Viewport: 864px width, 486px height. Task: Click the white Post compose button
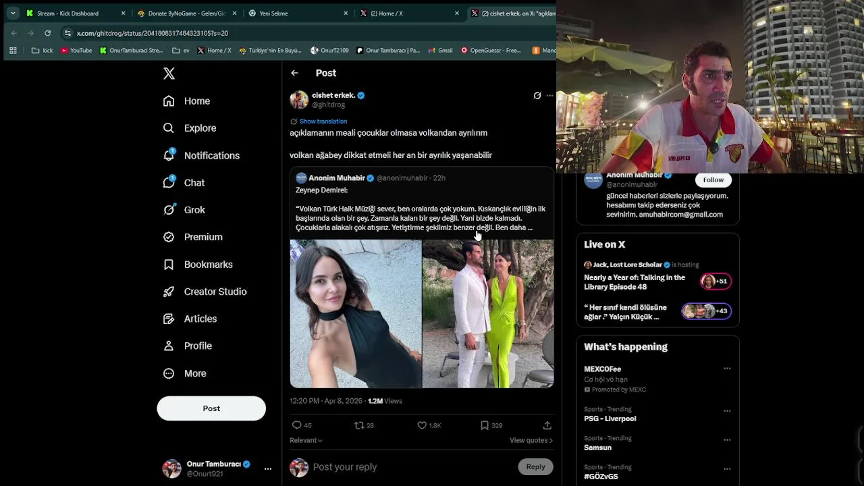[211, 408]
